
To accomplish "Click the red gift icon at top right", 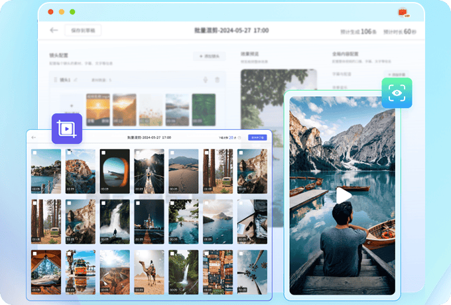I will 402,12.
